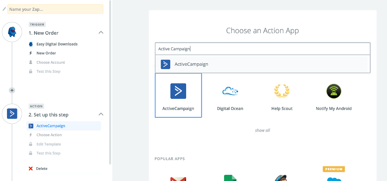Open Easy Digital Downloads in the trigger step
This screenshot has width=387, height=181.
pyautogui.click(x=57, y=44)
